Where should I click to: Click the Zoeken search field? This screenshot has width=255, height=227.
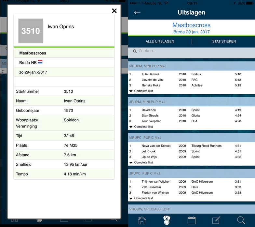(x=192, y=51)
